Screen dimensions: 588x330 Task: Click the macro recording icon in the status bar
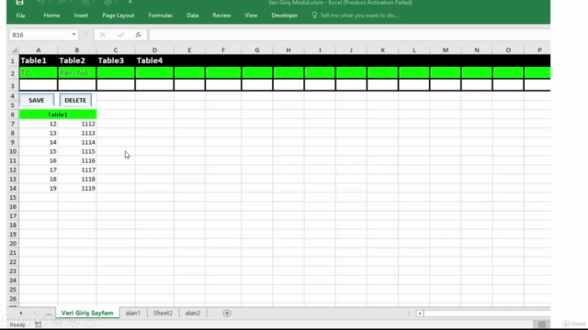(38, 324)
